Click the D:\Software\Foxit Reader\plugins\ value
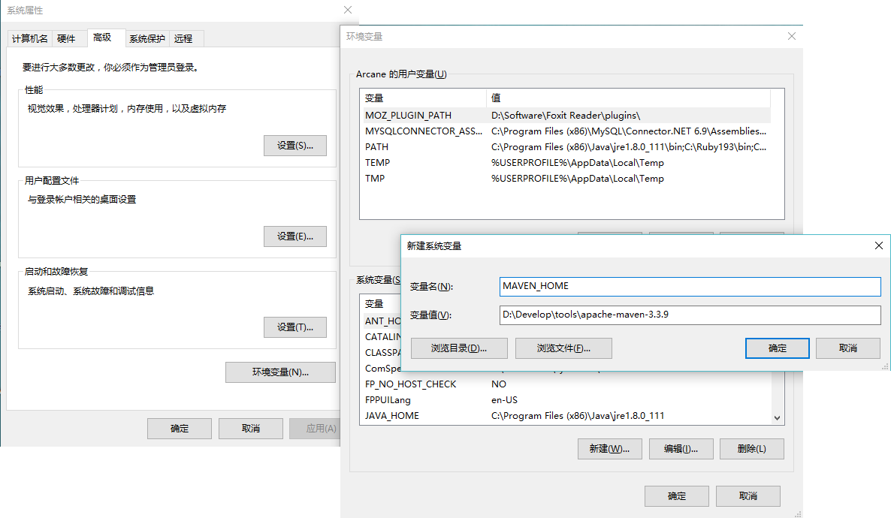The width and height of the screenshot is (891, 518). click(x=566, y=116)
